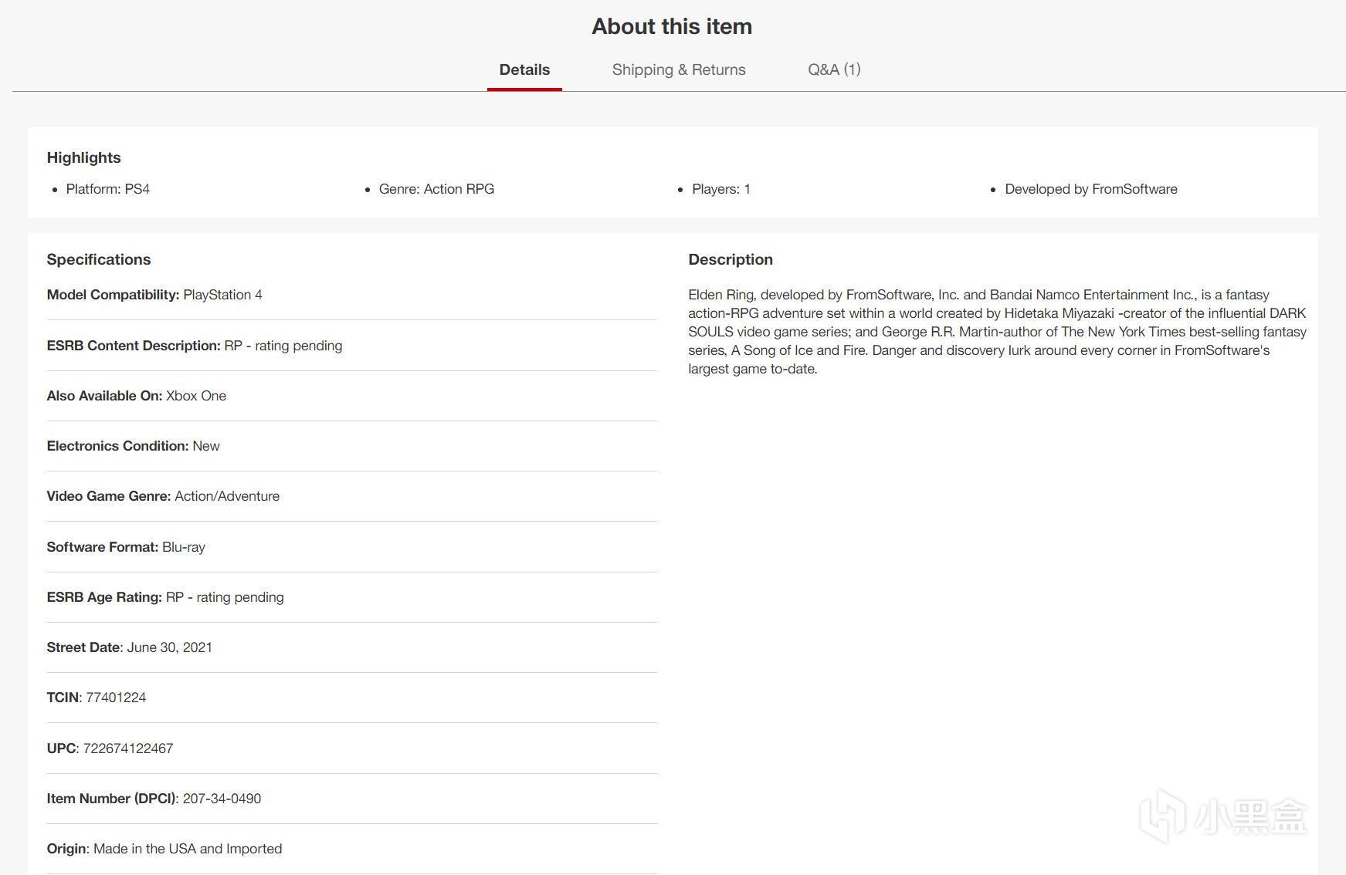Click 'Also Available On: Xbox One' row
The width and height of the screenshot is (1346, 875).
click(351, 396)
